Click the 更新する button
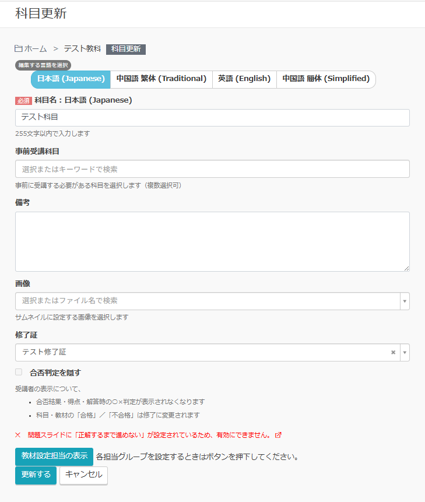This screenshot has width=425, height=502. coord(36,475)
